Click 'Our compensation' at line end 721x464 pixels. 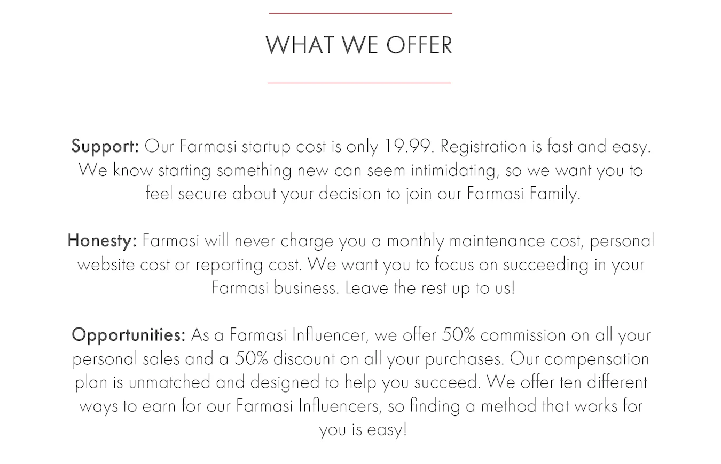coord(579,359)
